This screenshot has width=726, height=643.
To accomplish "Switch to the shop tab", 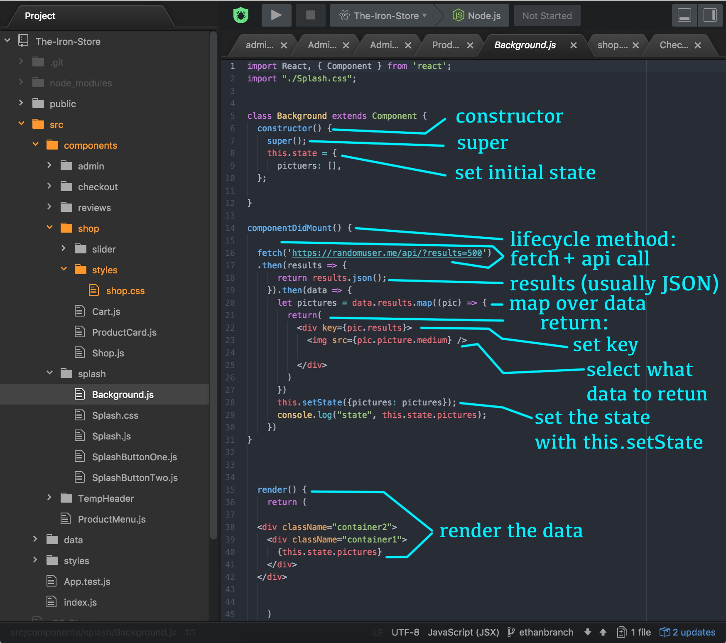I will [611, 45].
